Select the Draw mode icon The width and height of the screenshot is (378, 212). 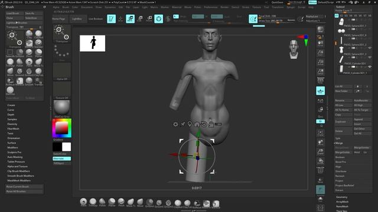tap(120, 19)
